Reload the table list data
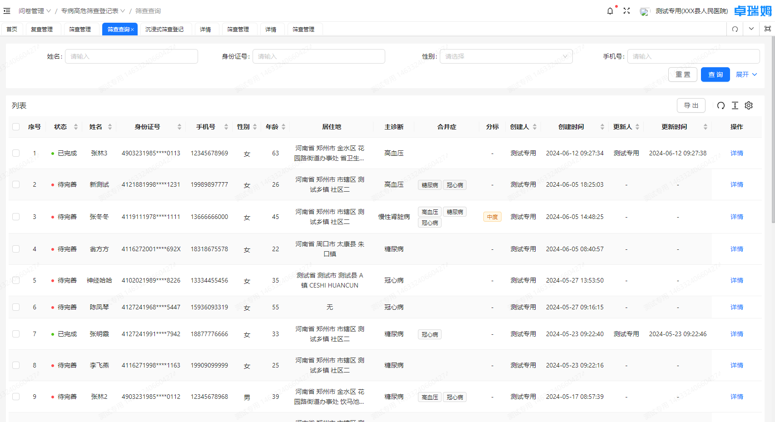Viewport: 775px width, 422px height. click(x=721, y=105)
